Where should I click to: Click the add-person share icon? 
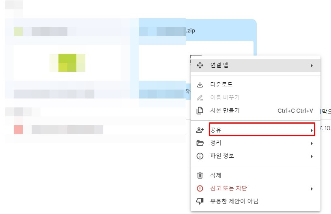[200, 130]
